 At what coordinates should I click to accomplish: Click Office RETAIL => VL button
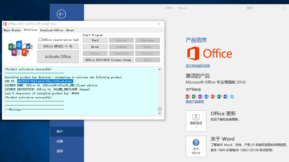click(x=58, y=46)
